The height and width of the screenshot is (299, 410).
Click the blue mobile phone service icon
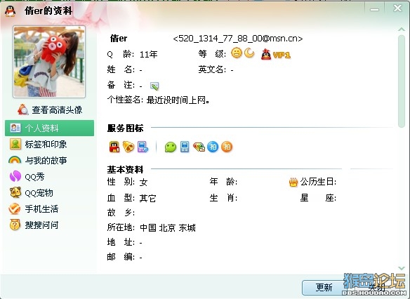[x=185, y=147]
